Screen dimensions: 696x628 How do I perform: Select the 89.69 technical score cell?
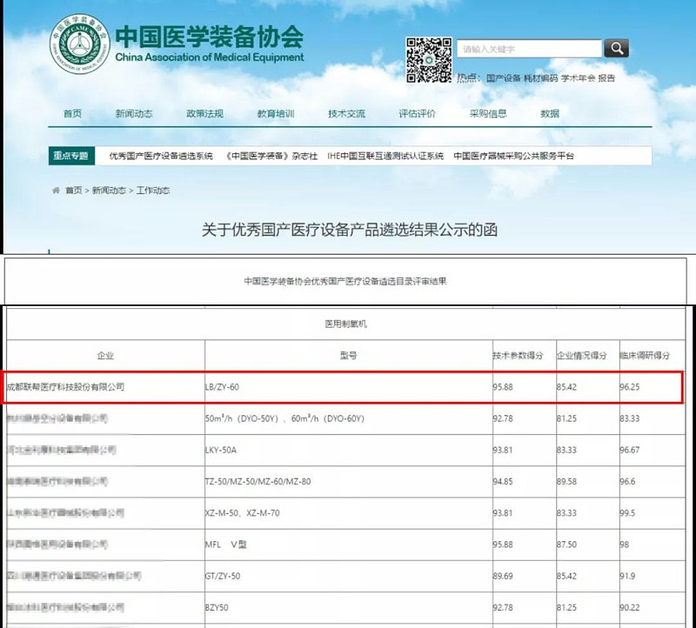pos(525,576)
